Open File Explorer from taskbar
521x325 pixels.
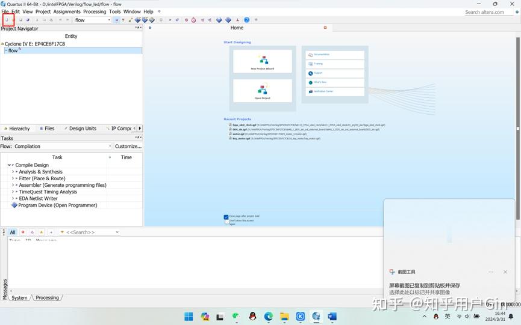(x=284, y=317)
